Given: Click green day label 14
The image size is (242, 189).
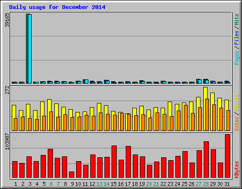Looking at the screenshot, I should (106, 184).
